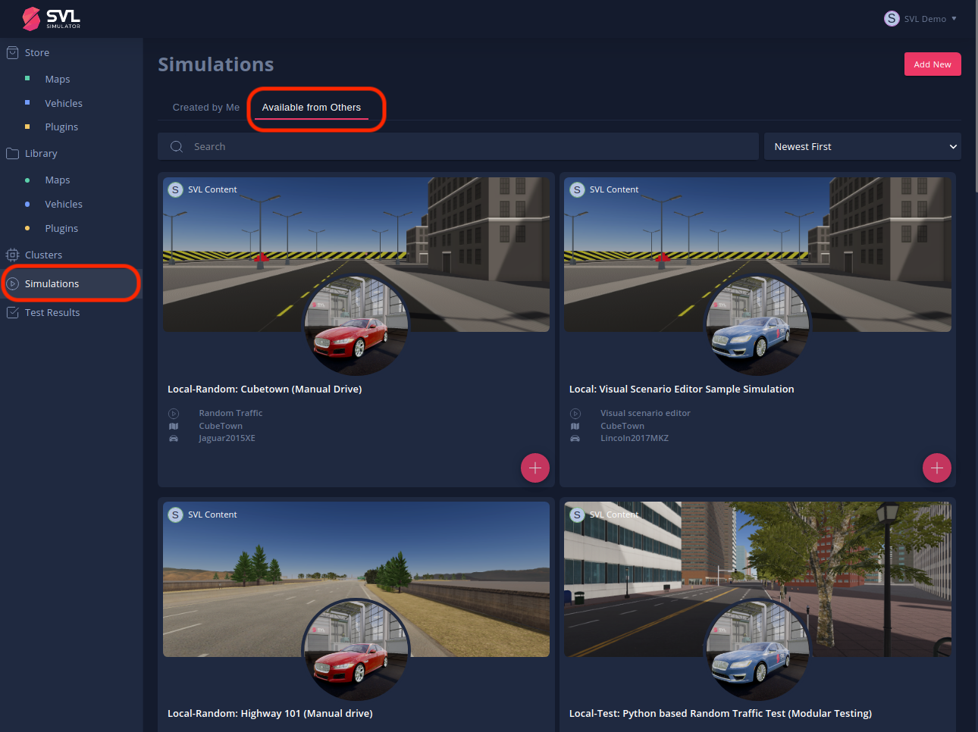This screenshot has width=978, height=732.
Task: Click the Clusters chip icon
Action: coord(12,255)
